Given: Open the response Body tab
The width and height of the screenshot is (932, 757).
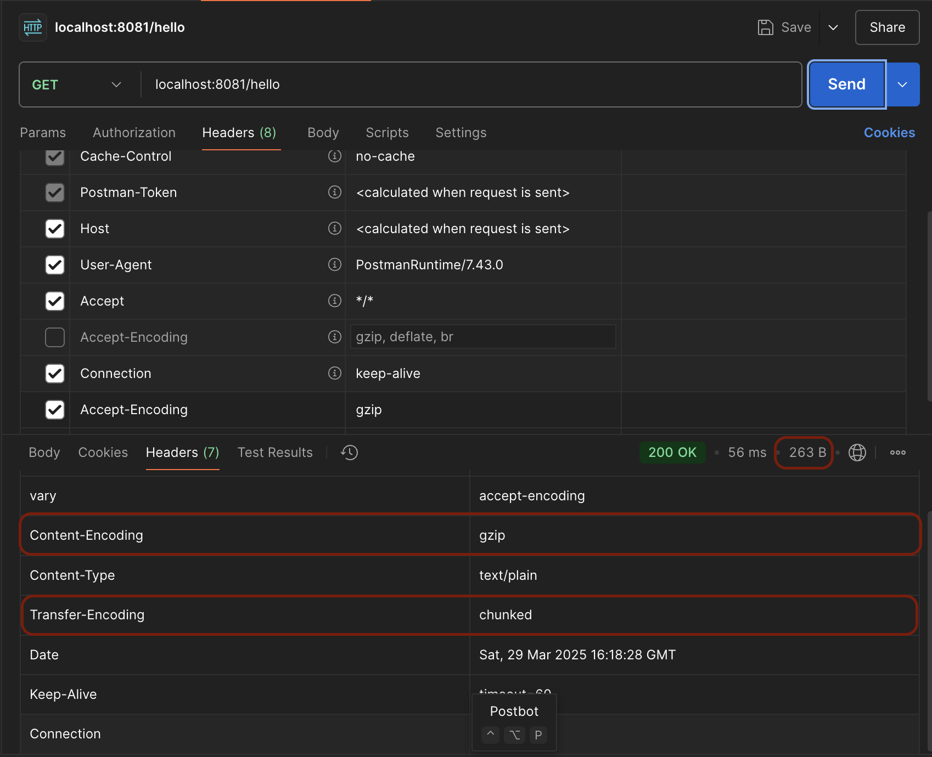Looking at the screenshot, I should (x=44, y=453).
